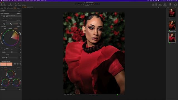178x100 pixels.
Task: Open the White Balance Mode dropdown
Action: [x=13, y=22]
